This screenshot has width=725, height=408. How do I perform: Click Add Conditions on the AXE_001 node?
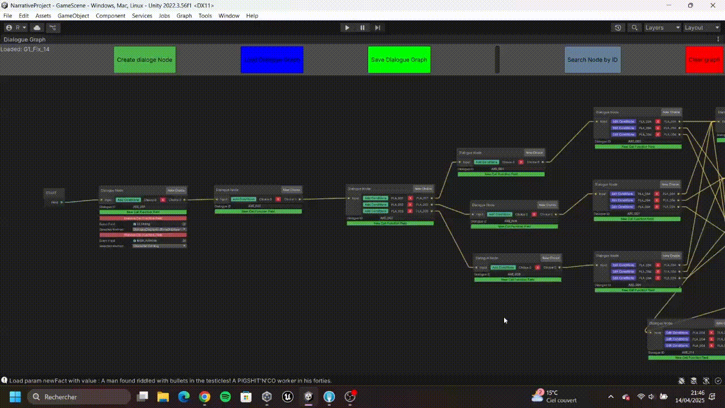pos(128,200)
